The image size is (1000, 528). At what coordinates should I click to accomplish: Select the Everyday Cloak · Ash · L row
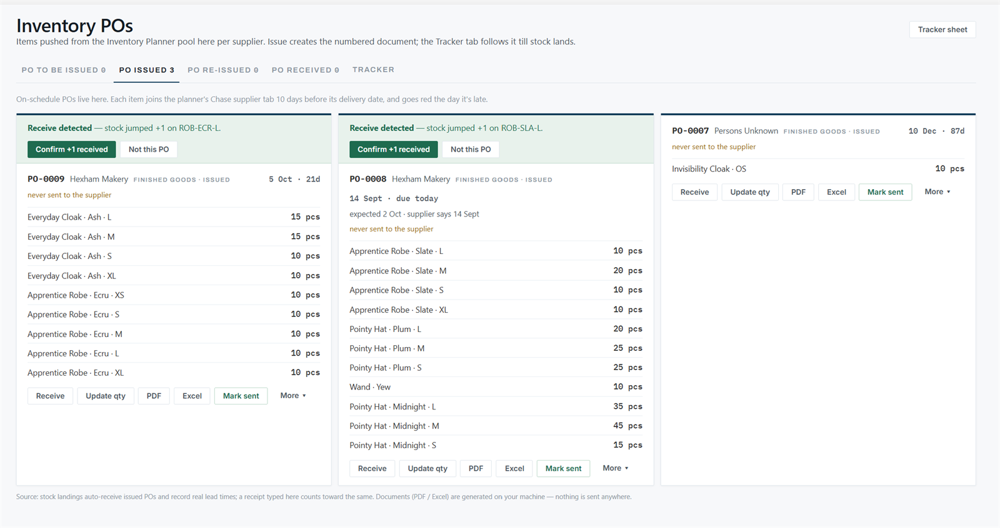pos(174,217)
